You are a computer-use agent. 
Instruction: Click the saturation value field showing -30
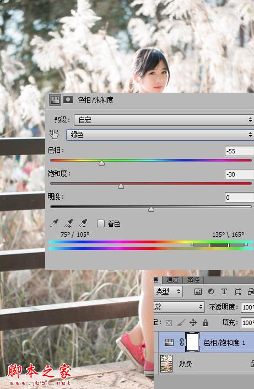pyautogui.click(x=239, y=174)
